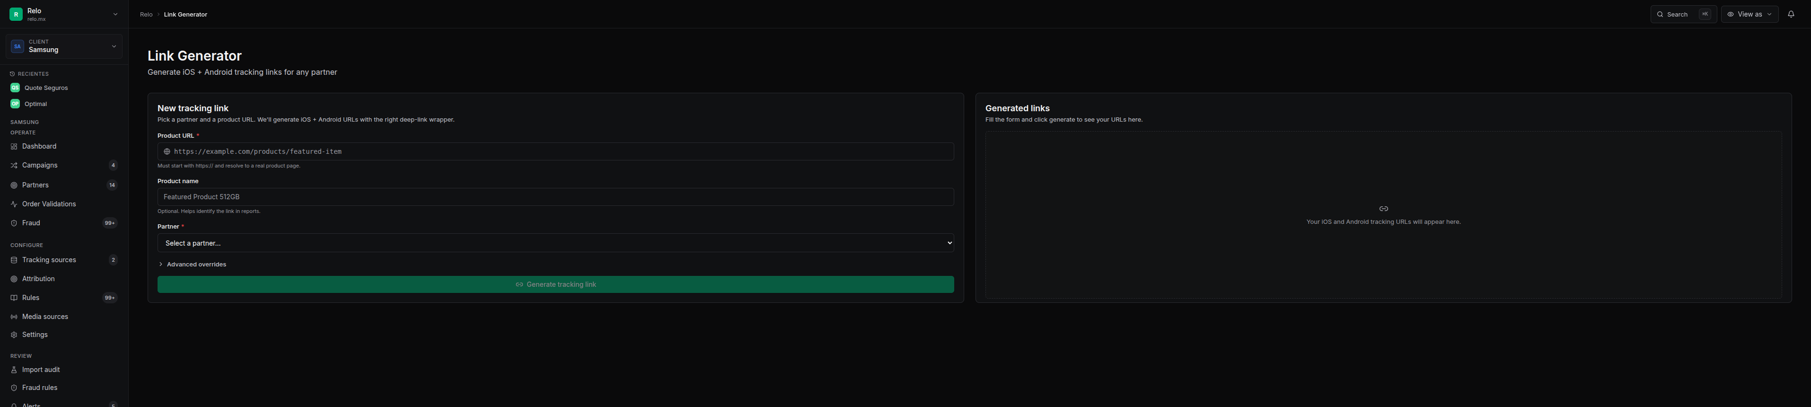
Task: Click the Media sources broadcast icon
Action: 14,317
